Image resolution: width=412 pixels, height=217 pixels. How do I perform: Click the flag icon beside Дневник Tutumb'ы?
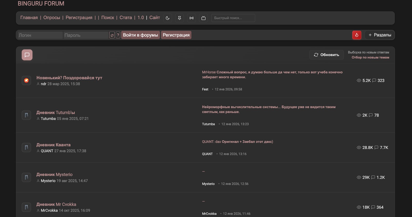pyautogui.click(x=26, y=115)
